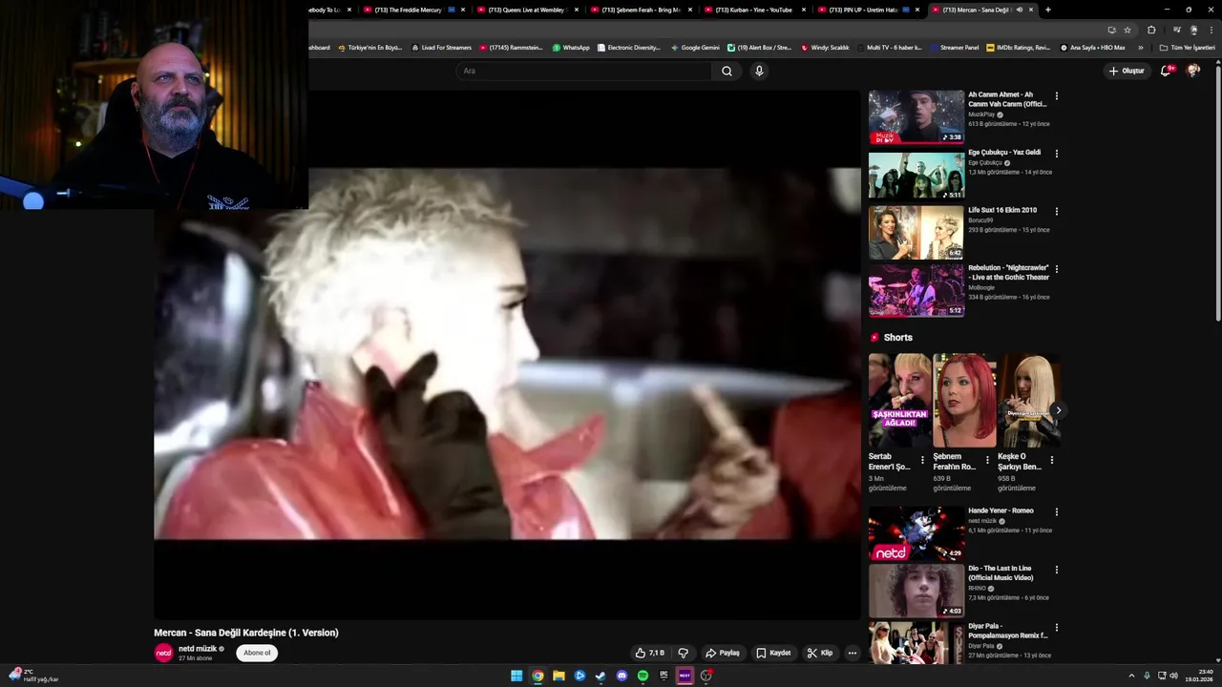Open Epic Games launcher from taskbar

point(664,676)
